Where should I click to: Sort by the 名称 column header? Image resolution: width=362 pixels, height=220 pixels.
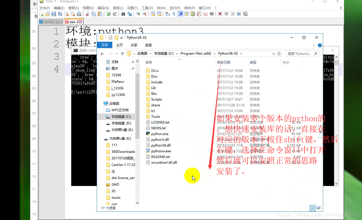(149, 62)
